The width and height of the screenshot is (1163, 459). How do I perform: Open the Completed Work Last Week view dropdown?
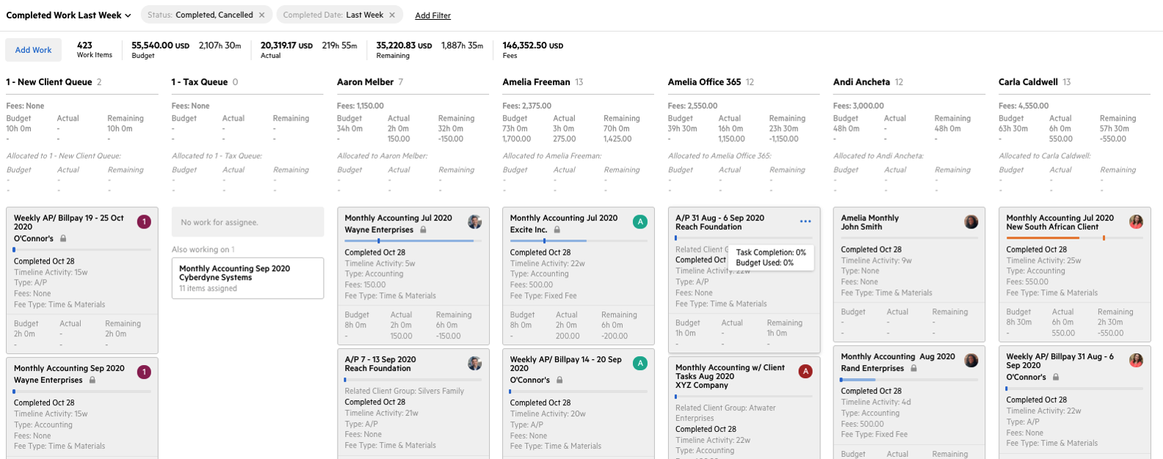(68, 15)
